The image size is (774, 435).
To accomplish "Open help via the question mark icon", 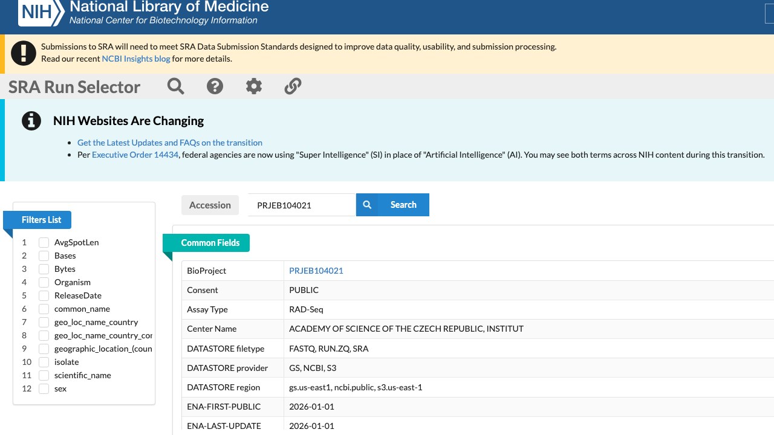I will 215,86.
